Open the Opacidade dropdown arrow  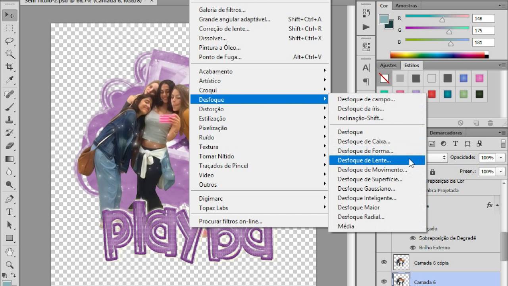point(501,158)
